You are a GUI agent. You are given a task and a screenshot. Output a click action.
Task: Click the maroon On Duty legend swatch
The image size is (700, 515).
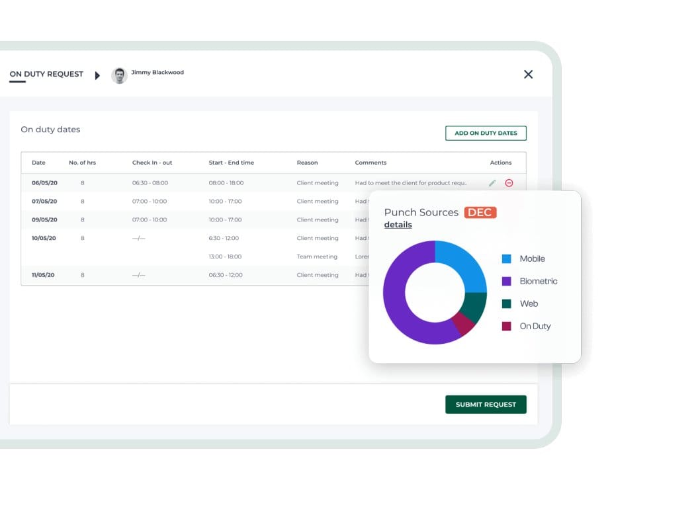tap(507, 327)
